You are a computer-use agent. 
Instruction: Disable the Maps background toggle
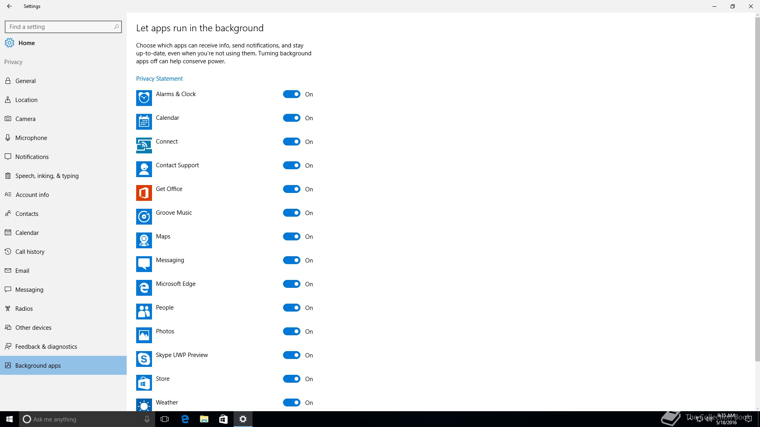[x=291, y=236]
